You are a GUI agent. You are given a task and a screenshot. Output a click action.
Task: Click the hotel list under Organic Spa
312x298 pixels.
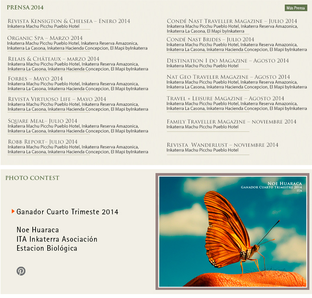(77, 46)
